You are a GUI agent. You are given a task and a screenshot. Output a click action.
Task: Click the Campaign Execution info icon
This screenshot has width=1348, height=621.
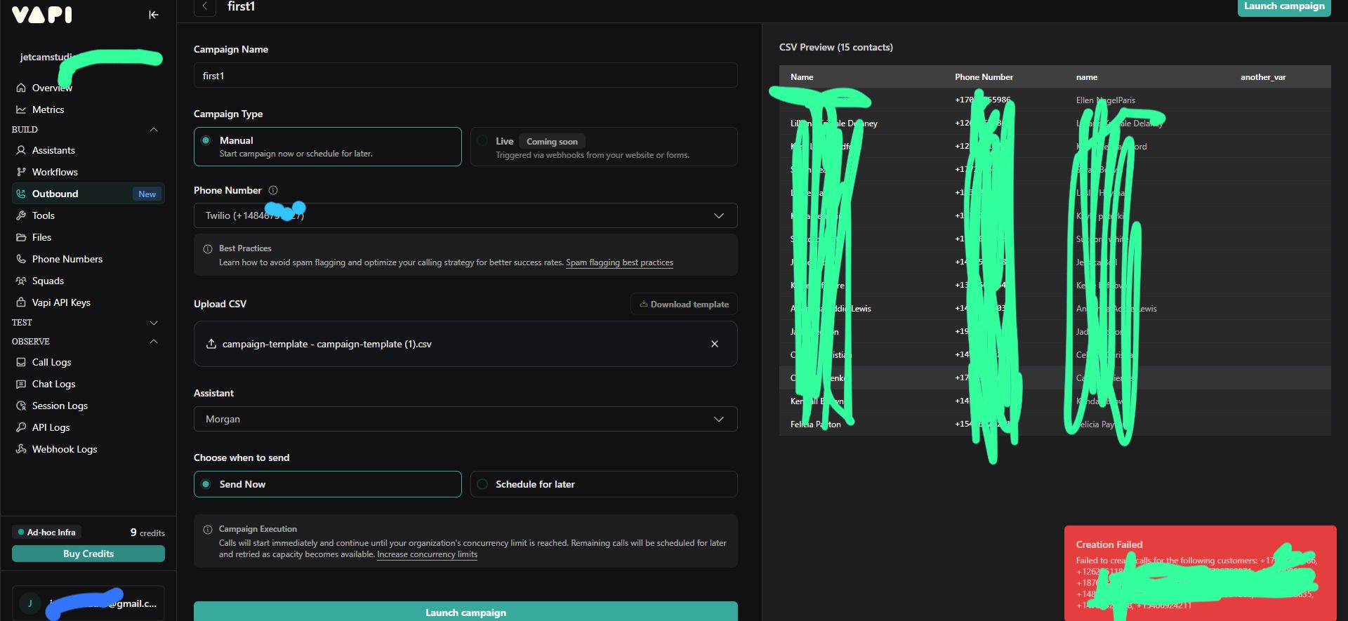coord(208,530)
